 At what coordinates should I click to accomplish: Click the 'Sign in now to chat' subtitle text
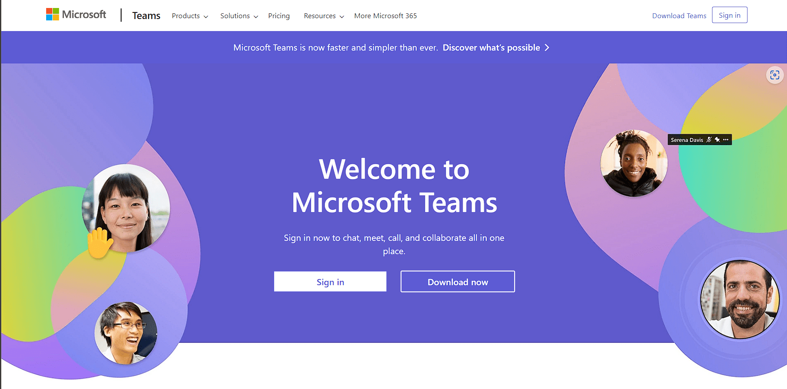[394, 244]
